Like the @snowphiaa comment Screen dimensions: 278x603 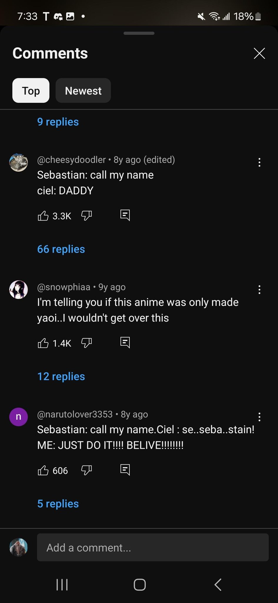tap(43, 343)
